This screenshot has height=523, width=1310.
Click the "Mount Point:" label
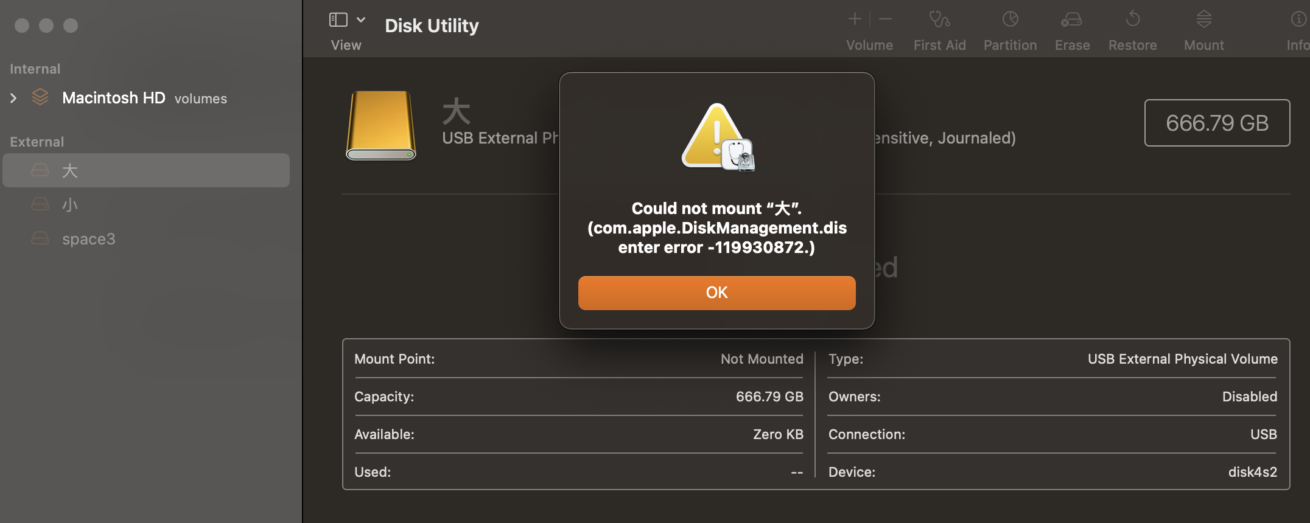click(x=394, y=359)
